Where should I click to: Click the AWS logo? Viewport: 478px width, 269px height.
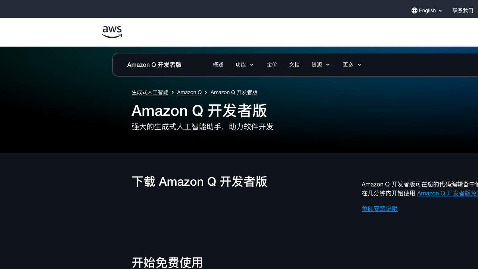[112, 32]
